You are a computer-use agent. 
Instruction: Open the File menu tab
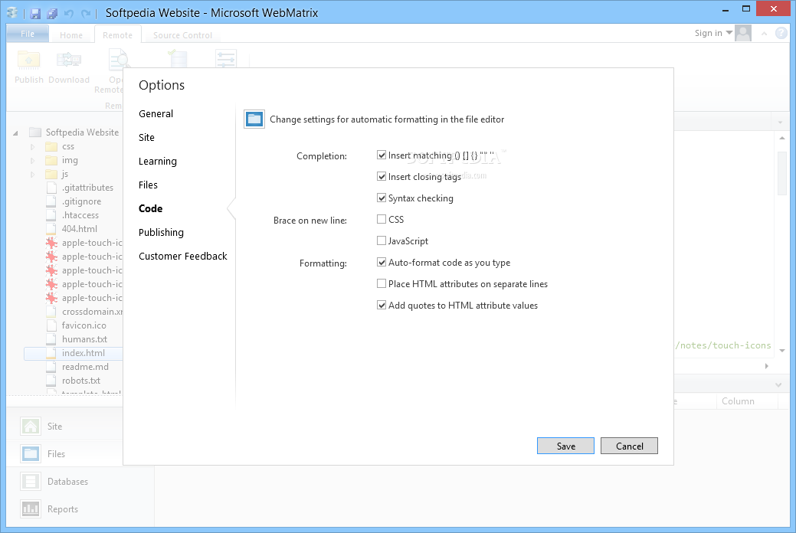tap(28, 34)
